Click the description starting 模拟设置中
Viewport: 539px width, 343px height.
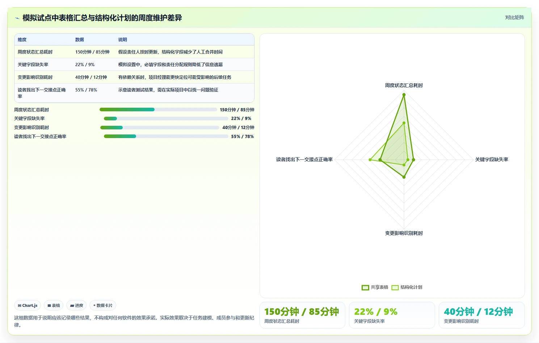coord(170,65)
